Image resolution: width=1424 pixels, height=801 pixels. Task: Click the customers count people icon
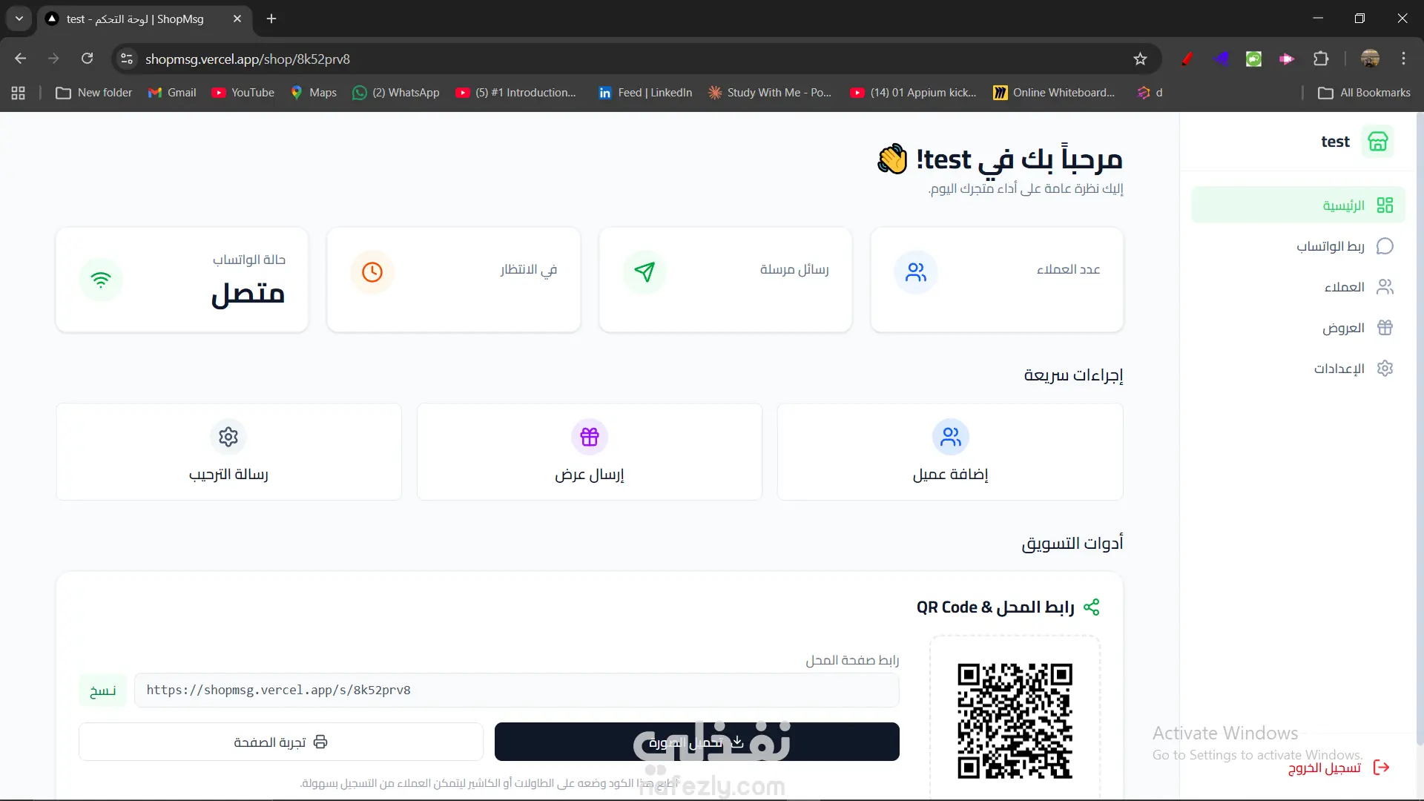pyautogui.click(x=916, y=272)
